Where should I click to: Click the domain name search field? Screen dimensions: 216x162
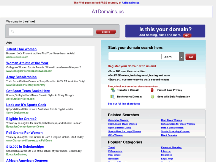(135, 56)
